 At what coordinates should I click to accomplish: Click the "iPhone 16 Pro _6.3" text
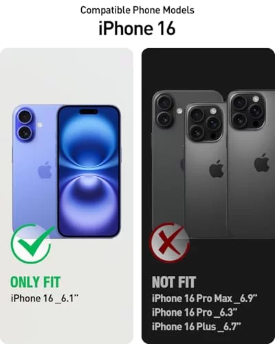195,312
